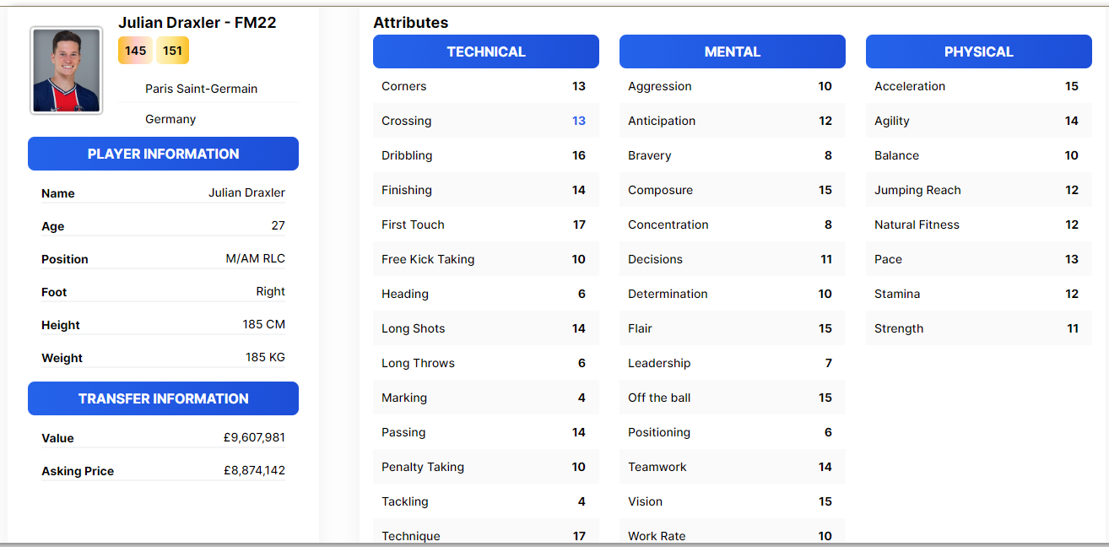Click the 145 current ability badge
This screenshot has height=547, width=1109.
(135, 51)
